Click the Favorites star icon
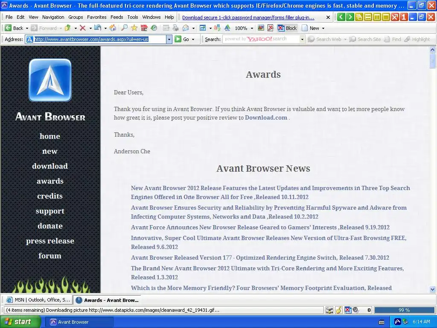This screenshot has width=437, height=328. point(134,28)
